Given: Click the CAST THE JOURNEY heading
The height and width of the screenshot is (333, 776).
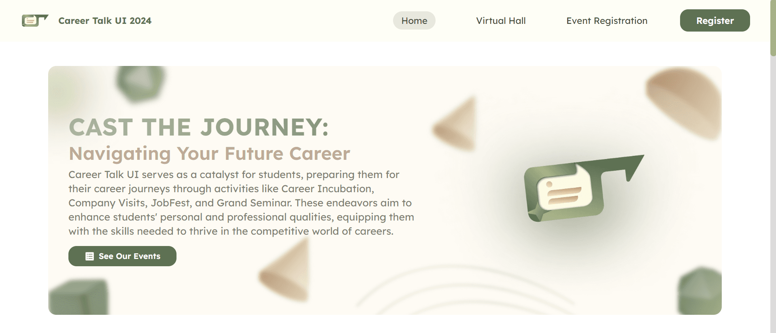Looking at the screenshot, I should (x=199, y=127).
